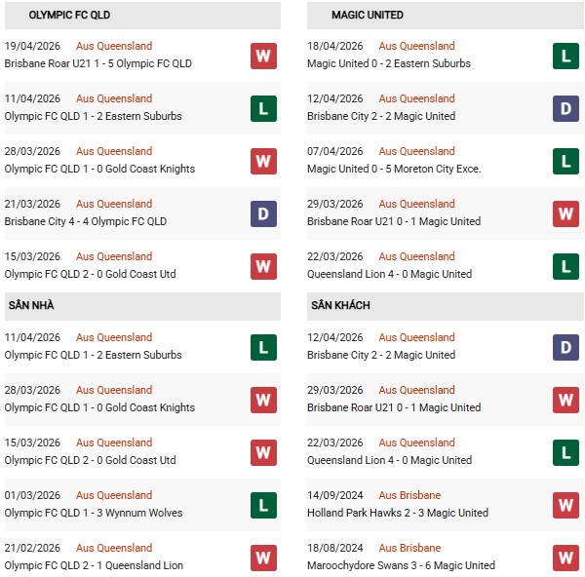The image size is (585, 577).
Task: Click W badge for Maroochydore Swans match
Action: [565, 558]
